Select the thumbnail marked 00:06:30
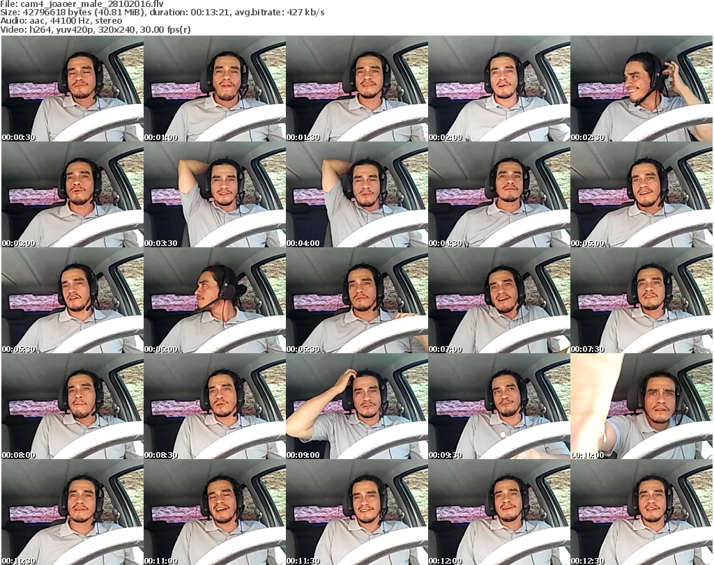Image resolution: width=714 pixels, height=565 pixels. [x=357, y=301]
